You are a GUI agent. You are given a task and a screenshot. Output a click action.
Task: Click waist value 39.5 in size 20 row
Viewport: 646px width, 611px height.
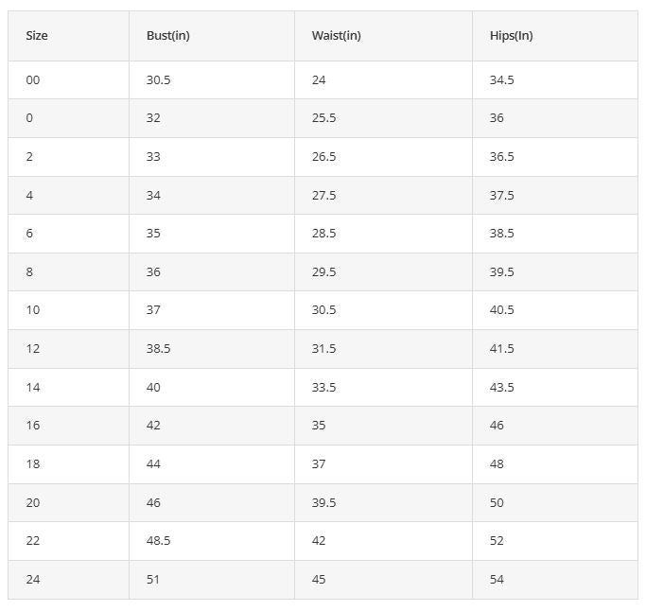point(323,502)
